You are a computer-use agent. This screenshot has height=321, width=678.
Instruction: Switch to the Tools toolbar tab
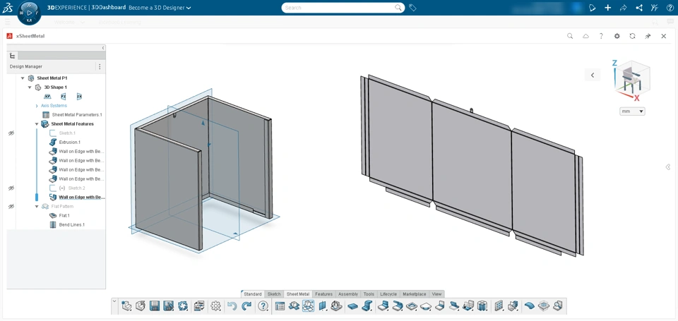pos(369,293)
